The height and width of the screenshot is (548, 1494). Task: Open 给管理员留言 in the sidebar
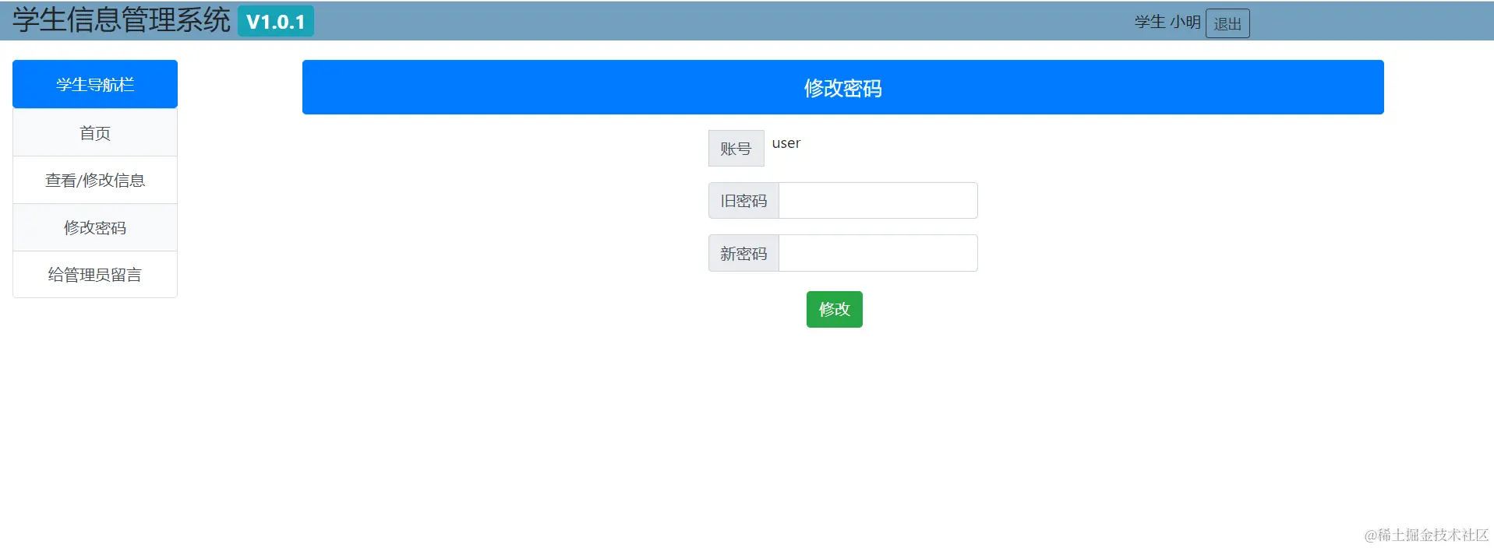95,275
